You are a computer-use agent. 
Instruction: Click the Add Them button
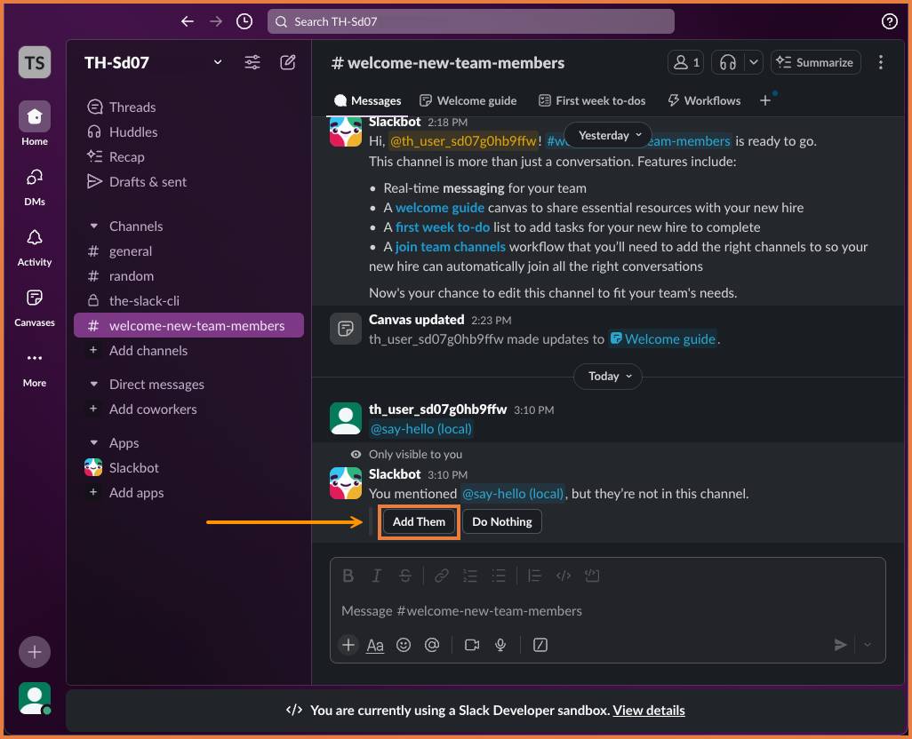click(x=419, y=521)
